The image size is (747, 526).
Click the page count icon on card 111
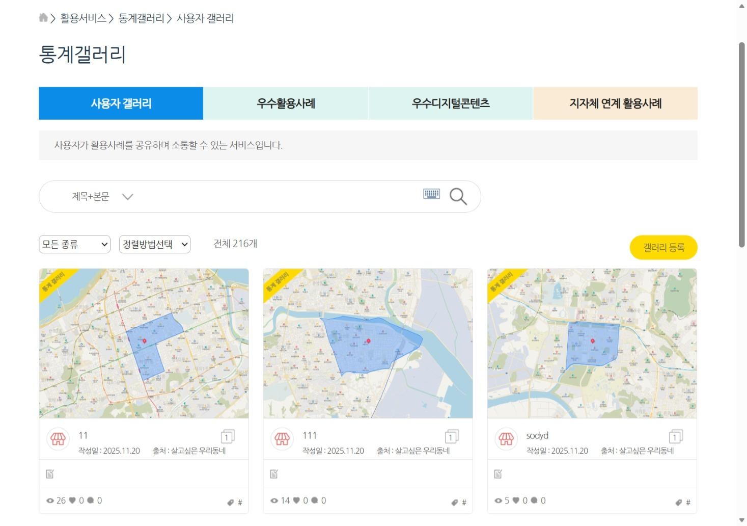coord(452,436)
